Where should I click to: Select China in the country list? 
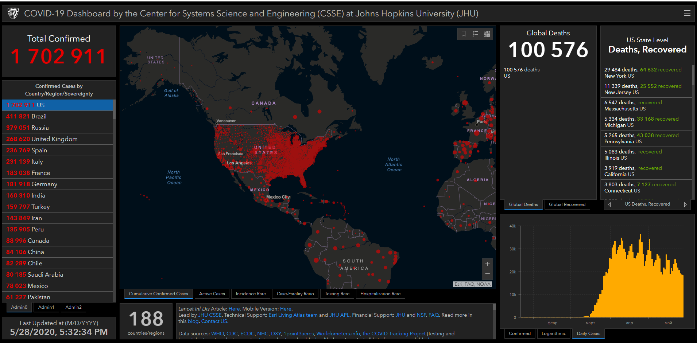pyautogui.click(x=58, y=252)
